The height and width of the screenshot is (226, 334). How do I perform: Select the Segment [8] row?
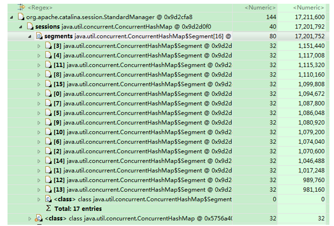pos(142,75)
